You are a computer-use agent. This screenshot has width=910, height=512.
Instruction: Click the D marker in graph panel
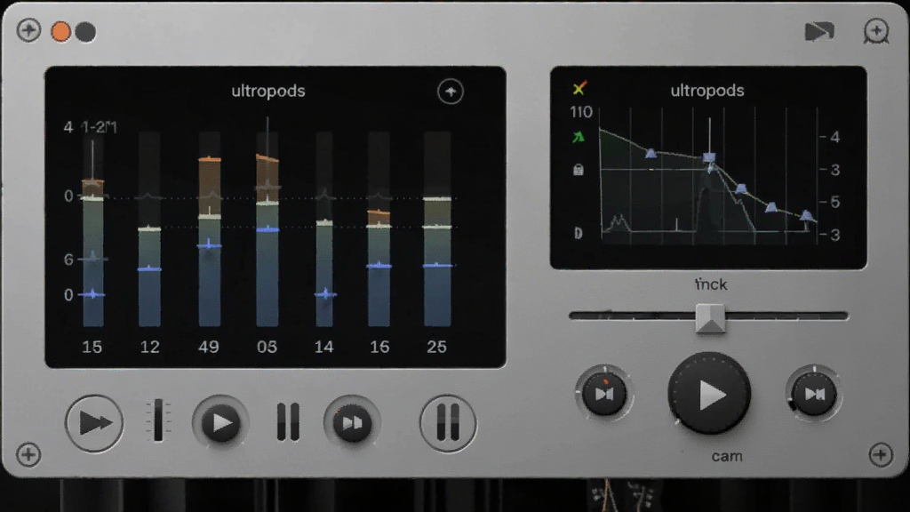click(578, 233)
